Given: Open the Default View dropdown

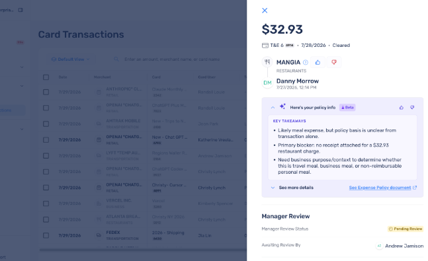Looking at the screenshot, I should [x=70, y=59].
